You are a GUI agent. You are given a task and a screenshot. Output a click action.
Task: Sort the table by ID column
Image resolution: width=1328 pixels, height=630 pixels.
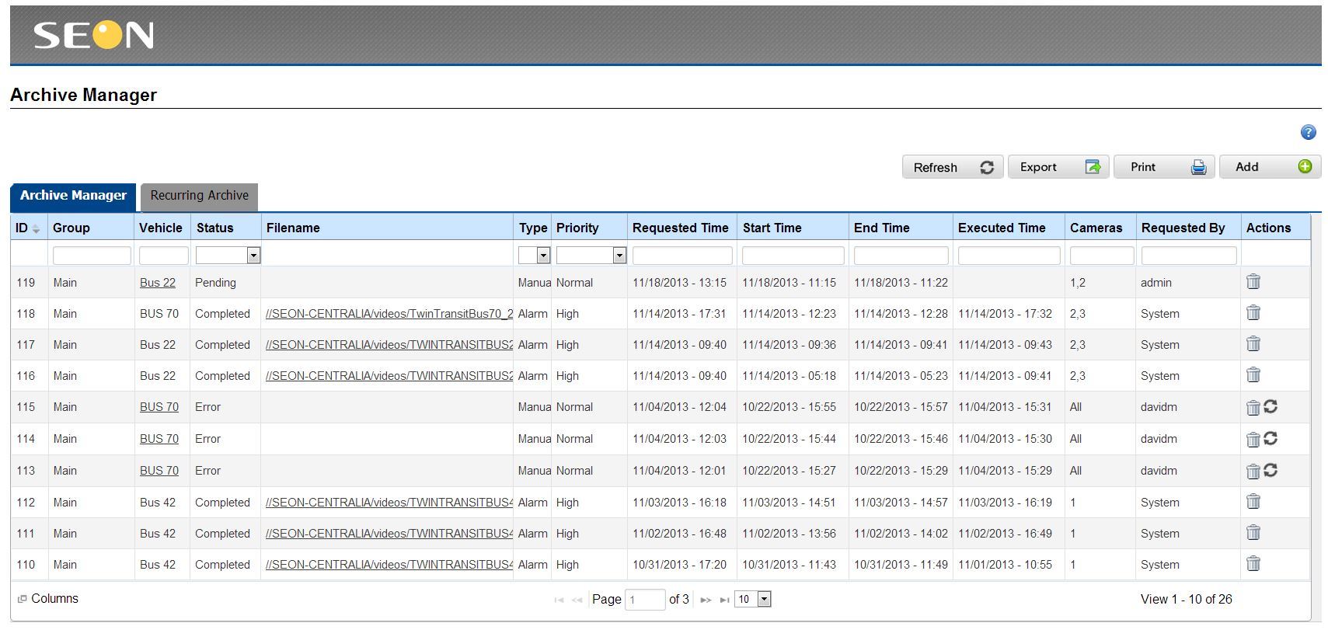27,228
